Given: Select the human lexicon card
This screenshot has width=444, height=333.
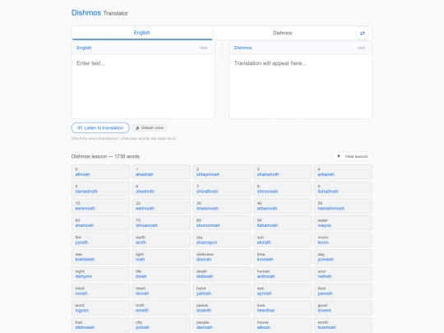Looking at the screenshot, I should coord(283,274).
